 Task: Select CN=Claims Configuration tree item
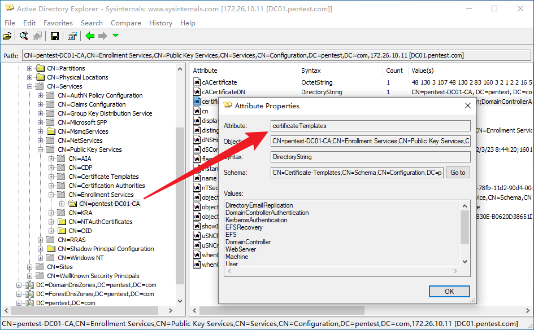point(92,104)
